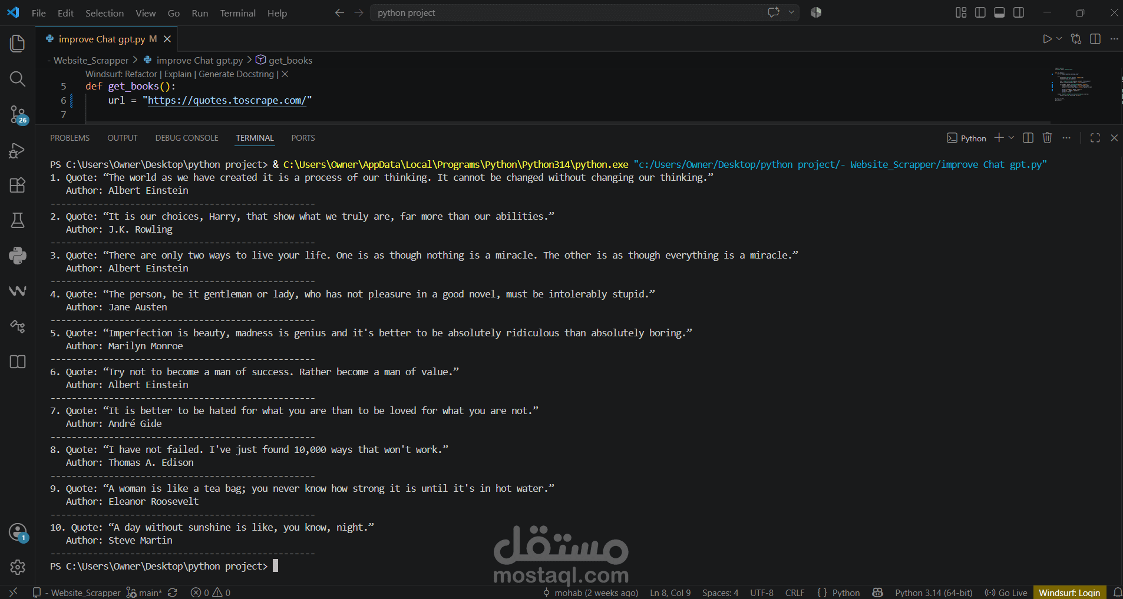Open the Manage gear menu
Viewport: 1123px width, 599px height.
18,567
